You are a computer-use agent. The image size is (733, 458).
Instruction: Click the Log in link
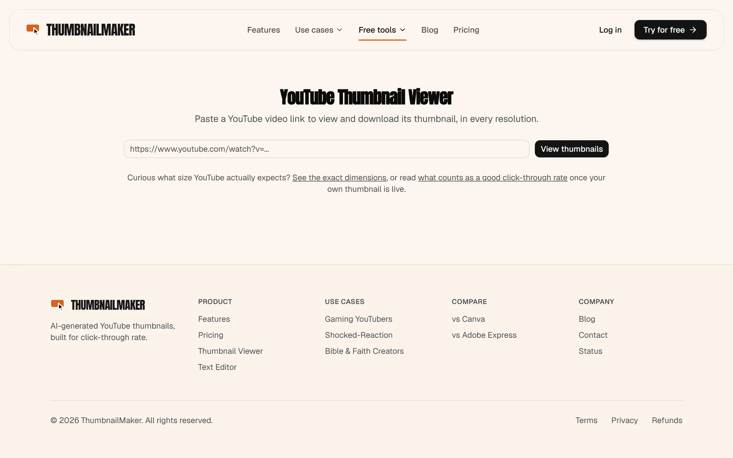[610, 30]
